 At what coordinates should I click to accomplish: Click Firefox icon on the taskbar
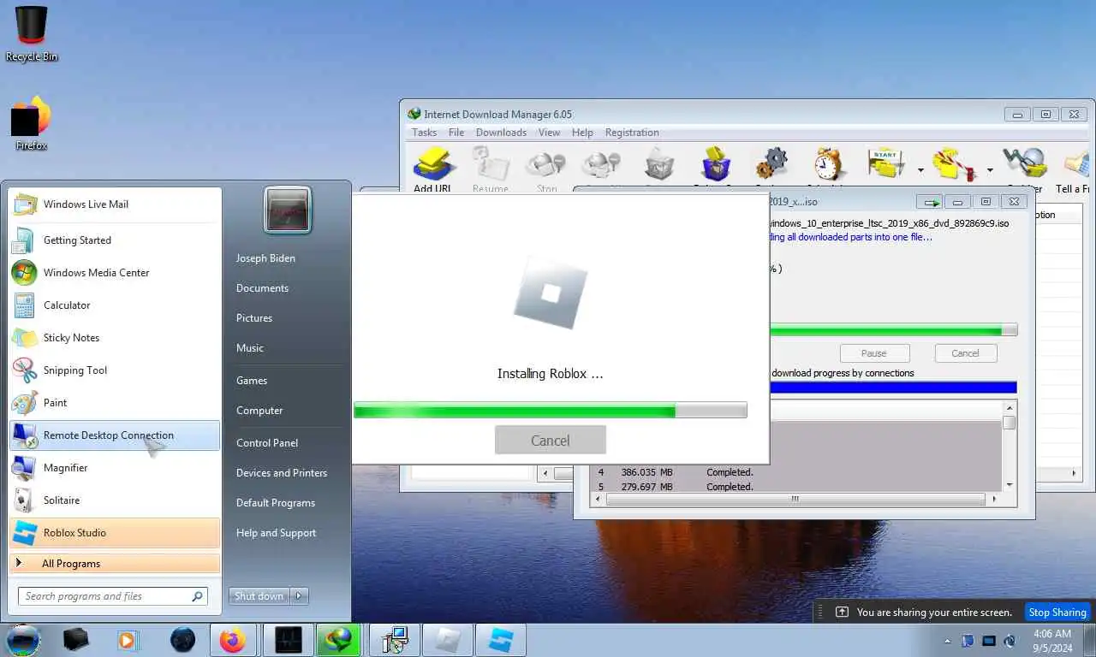pyautogui.click(x=232, y=640)
